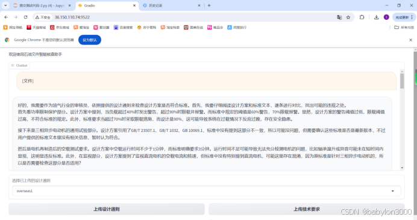
Task: Click the [文件] user message bubble
Action: [206, 81]
